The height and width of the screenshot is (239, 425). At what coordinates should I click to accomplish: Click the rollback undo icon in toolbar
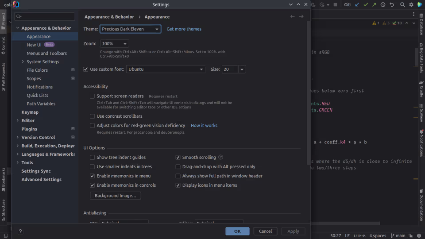[392, 4]
